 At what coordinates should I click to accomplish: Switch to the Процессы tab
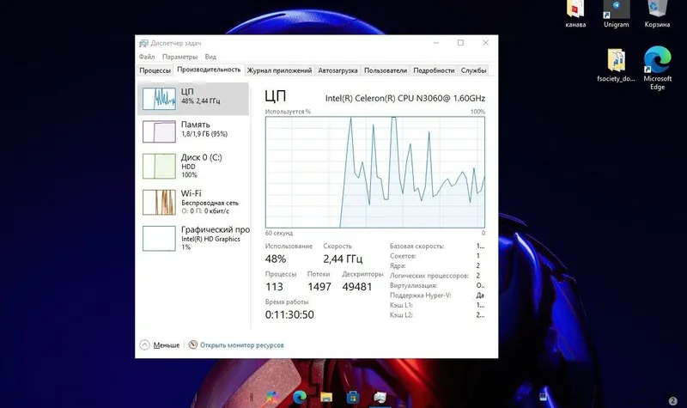[x=155, y=70]
